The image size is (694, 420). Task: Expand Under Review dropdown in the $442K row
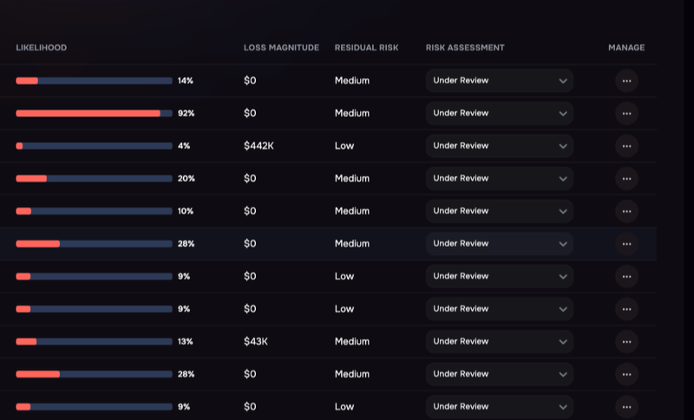pyautogui.click(x=500, y=146)
